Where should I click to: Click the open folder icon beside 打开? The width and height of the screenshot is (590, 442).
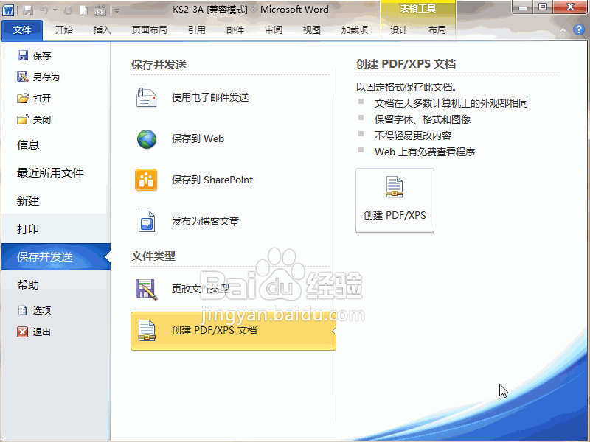click(x=23, y=98)
